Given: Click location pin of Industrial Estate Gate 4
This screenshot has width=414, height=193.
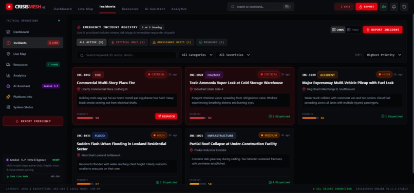Looking at the screenshot, I should pyautogui.click(x=191, y=89).
